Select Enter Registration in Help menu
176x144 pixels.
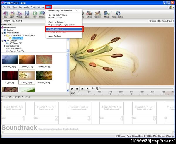[64, 29]
